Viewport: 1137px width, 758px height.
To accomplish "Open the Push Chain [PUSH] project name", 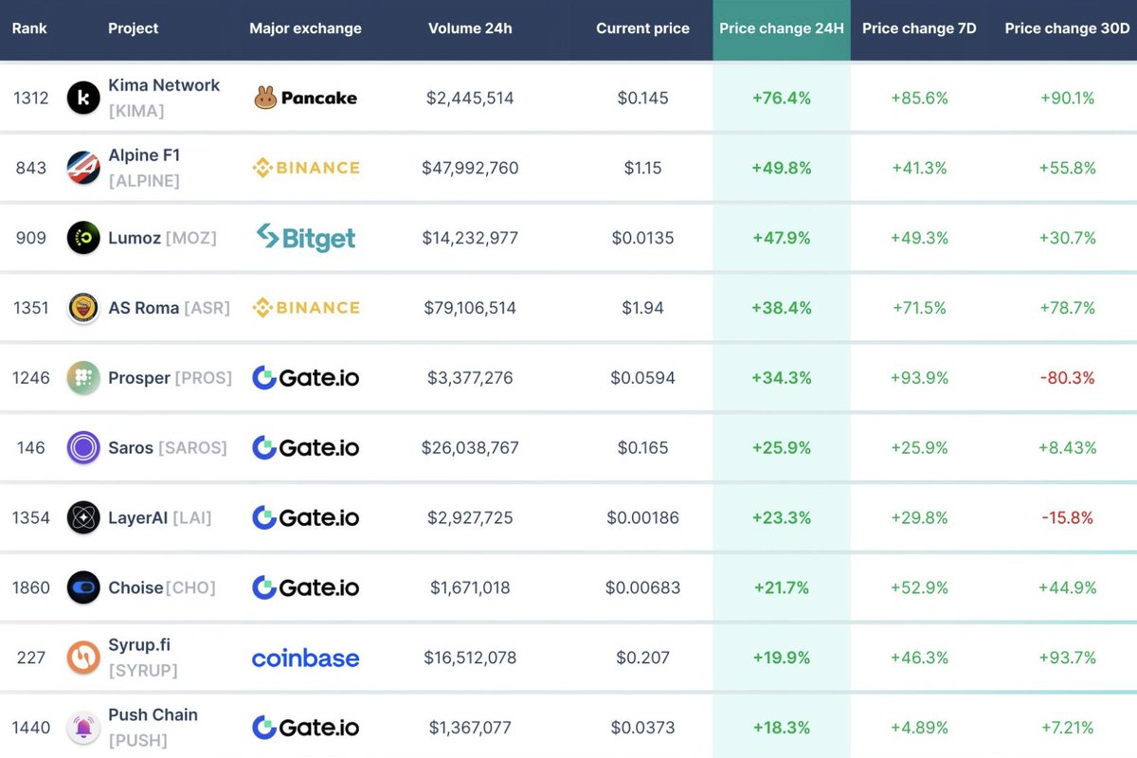I will click(153, 728).
